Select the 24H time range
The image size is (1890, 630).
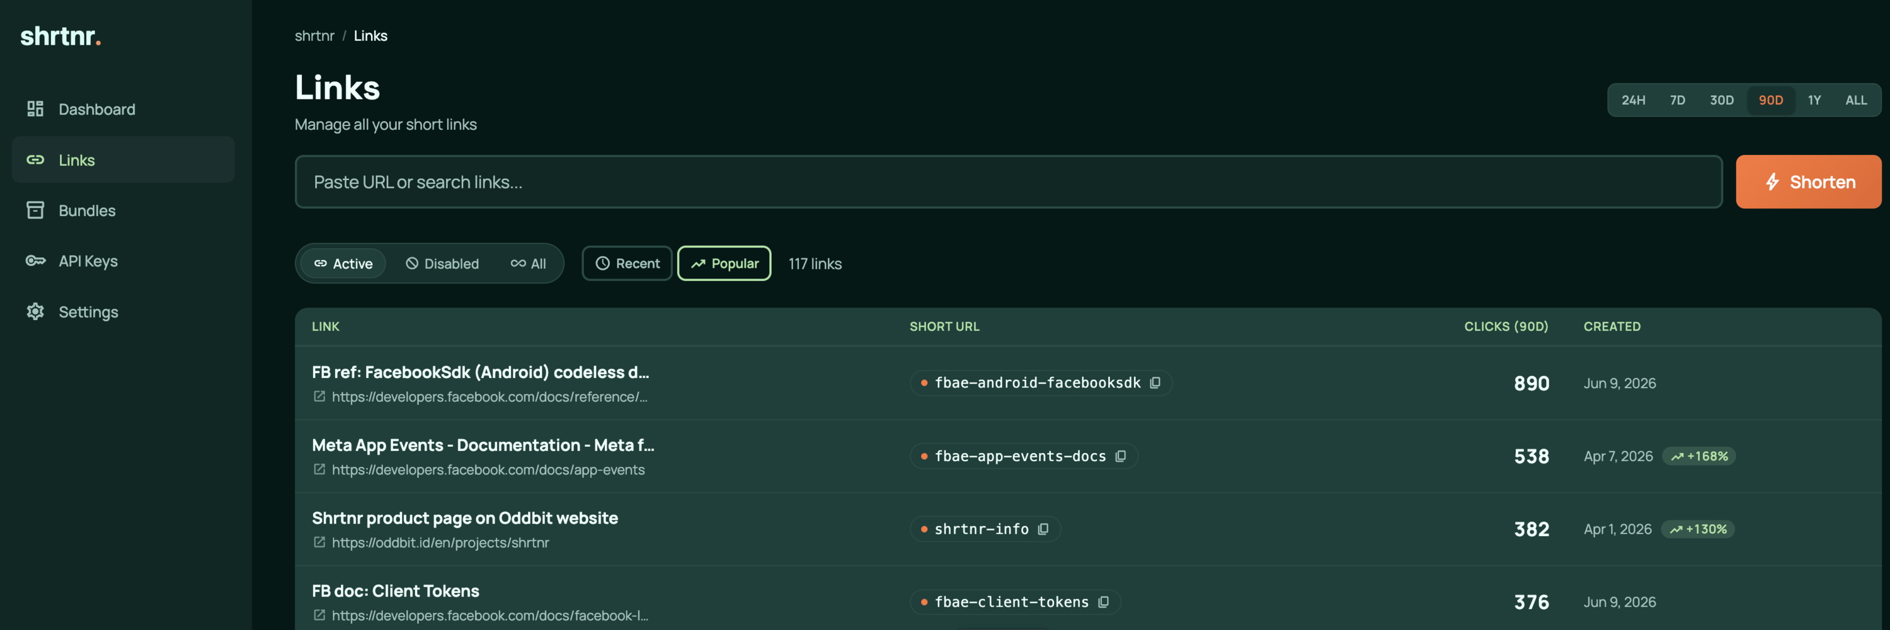[1633, 100]
